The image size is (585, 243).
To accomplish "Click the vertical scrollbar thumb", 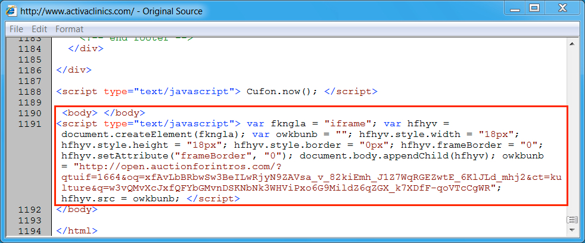I will pyautogui.click(x=571, y=220).
